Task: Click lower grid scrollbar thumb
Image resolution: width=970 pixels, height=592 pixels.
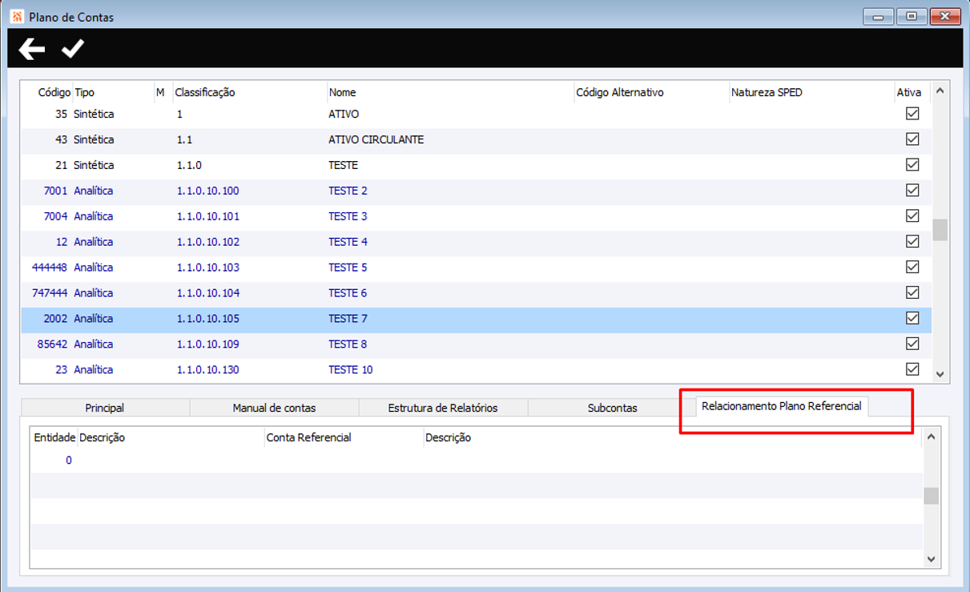Action: (931, 496)
